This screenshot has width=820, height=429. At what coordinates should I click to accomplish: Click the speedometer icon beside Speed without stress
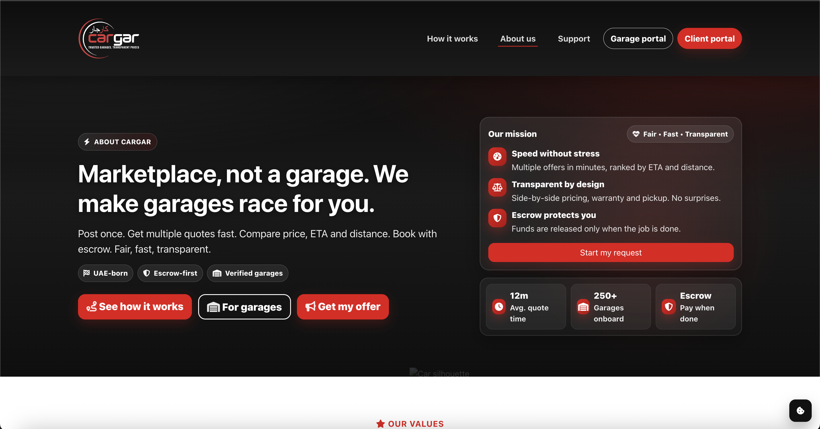coord(497,156)
